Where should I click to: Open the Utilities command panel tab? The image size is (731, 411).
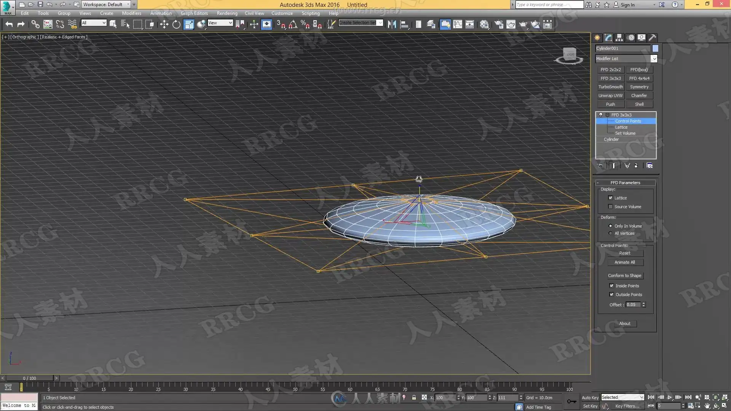652,38
